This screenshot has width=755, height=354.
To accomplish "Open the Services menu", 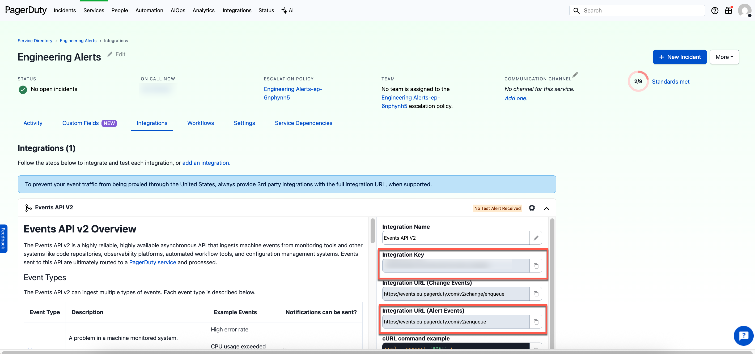I will pyautogui.click(x=94, y=10).
